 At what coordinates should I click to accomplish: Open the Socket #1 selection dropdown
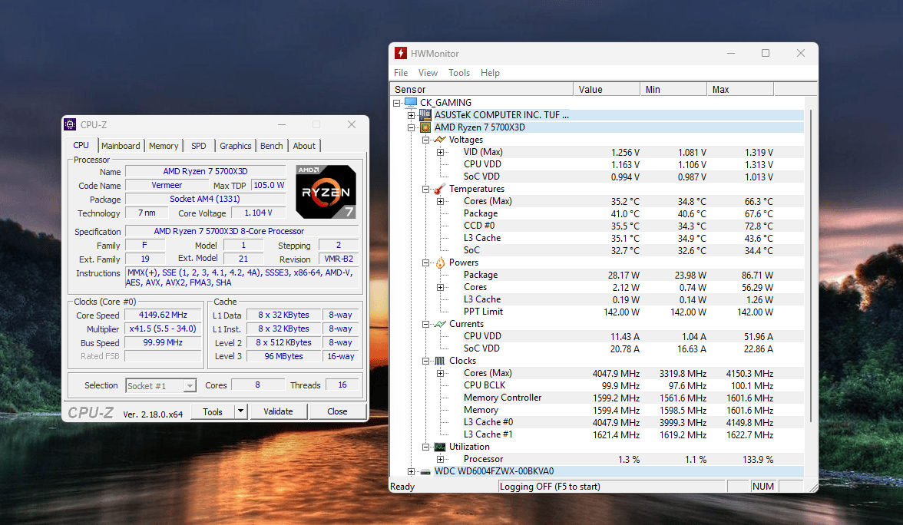(190, 385)
